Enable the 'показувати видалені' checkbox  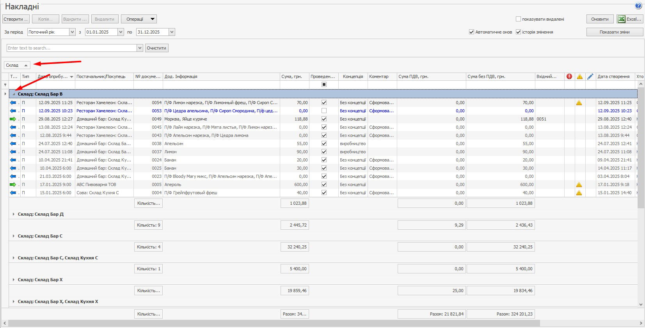[x=518, y=19]
